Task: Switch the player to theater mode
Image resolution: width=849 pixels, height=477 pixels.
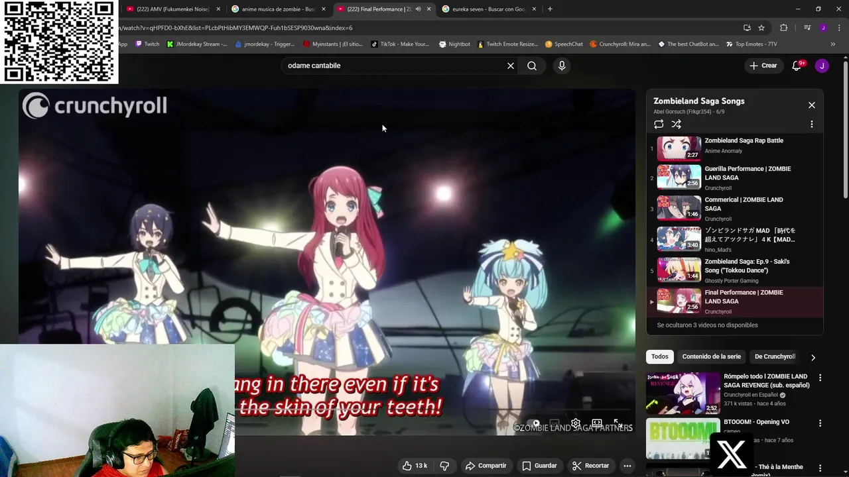Action: point(597,423)
